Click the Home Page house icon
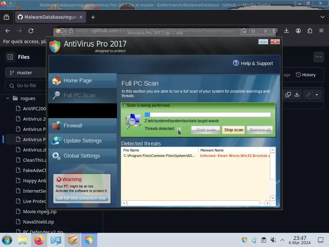Image resolution: width=329 pixels, height=247 pixels. (56, 81)
